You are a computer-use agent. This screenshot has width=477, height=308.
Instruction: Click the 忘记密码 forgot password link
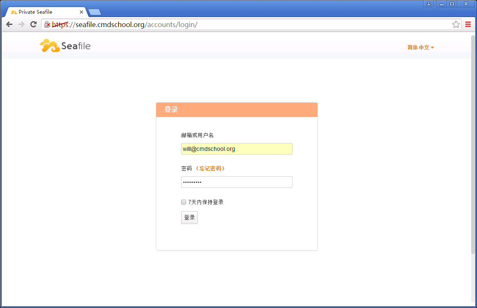pos(210,169)
